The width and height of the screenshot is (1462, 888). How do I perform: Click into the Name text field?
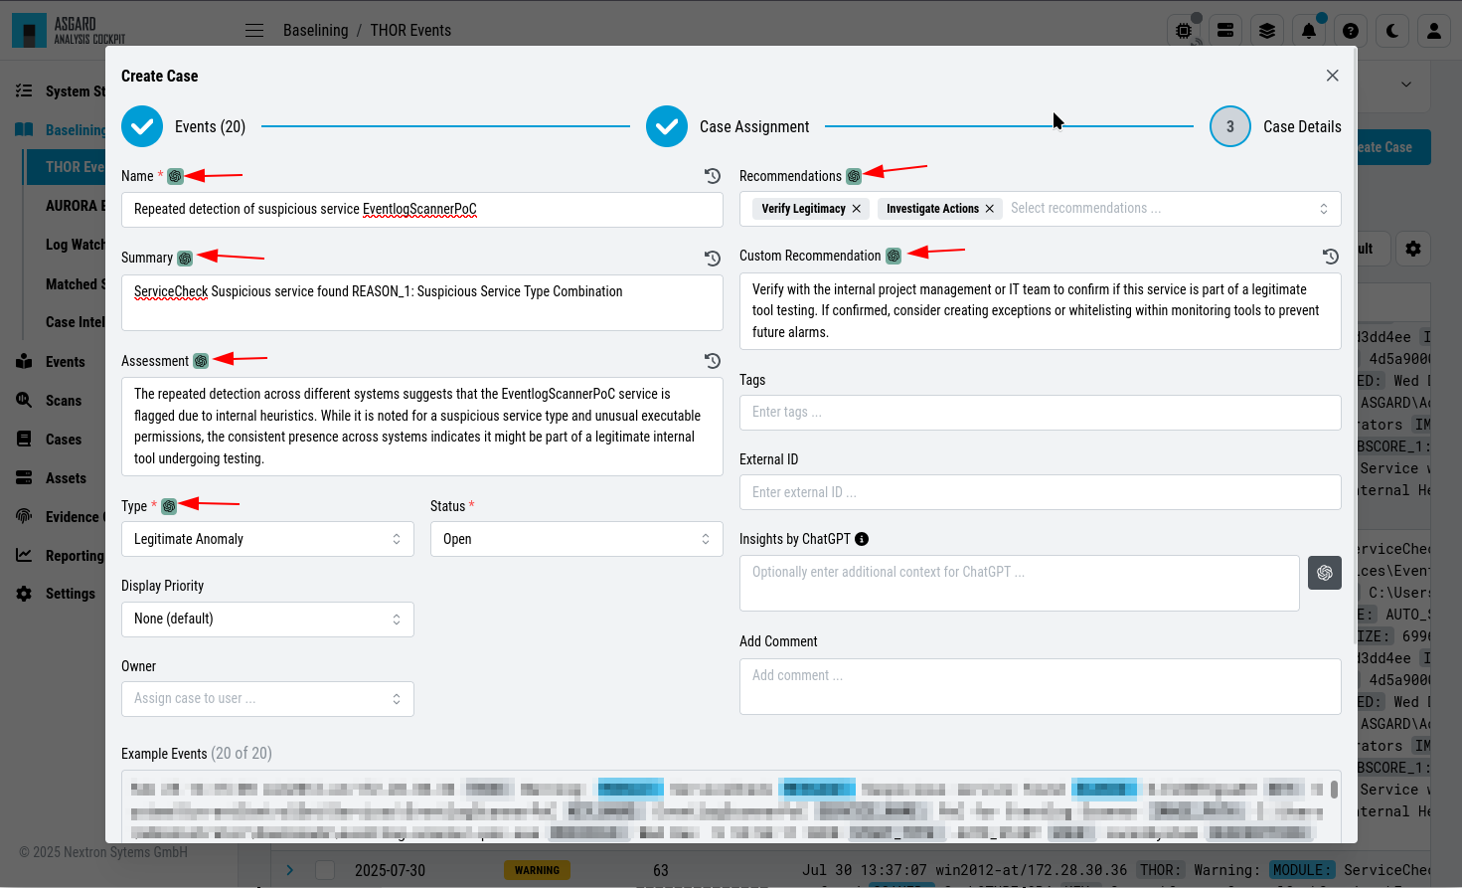[x=422, y=210]
